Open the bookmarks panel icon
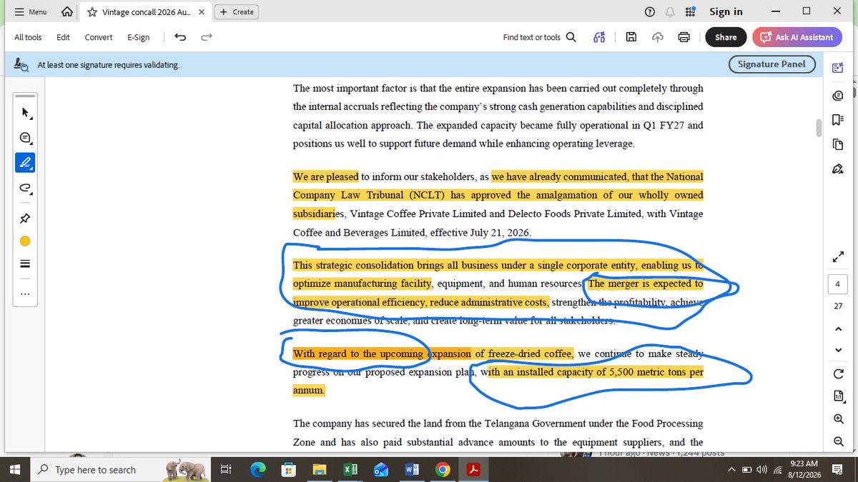 [x=837, y=119]
